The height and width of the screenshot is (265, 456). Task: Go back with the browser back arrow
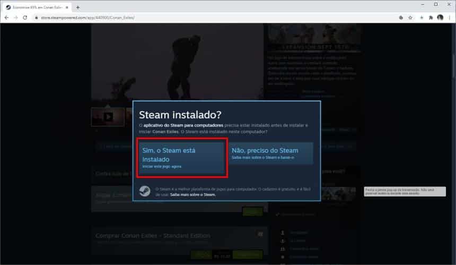pos(6,18)
